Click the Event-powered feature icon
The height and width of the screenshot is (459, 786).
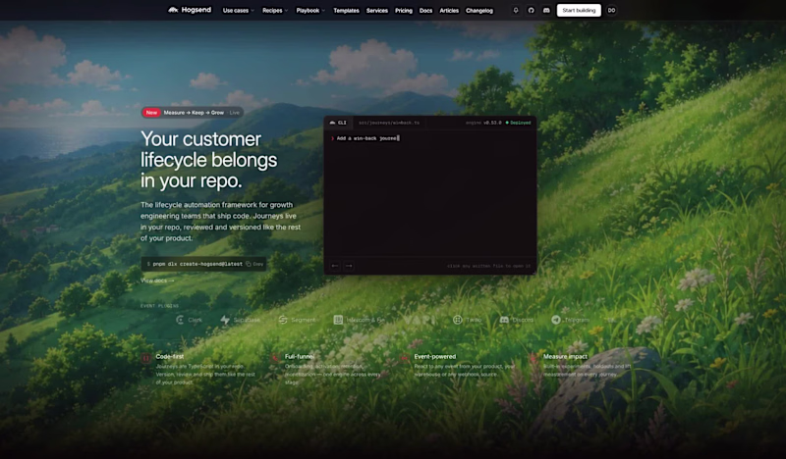coord(405,358)
